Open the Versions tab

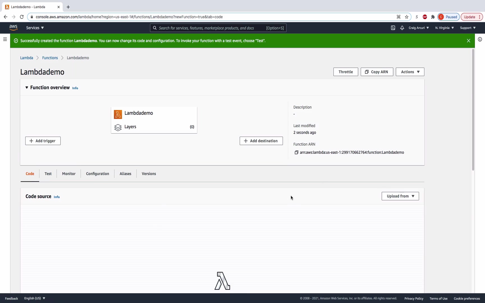point(149,174)
